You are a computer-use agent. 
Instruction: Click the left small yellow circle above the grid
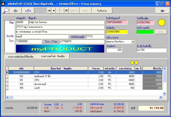(132, 63)
